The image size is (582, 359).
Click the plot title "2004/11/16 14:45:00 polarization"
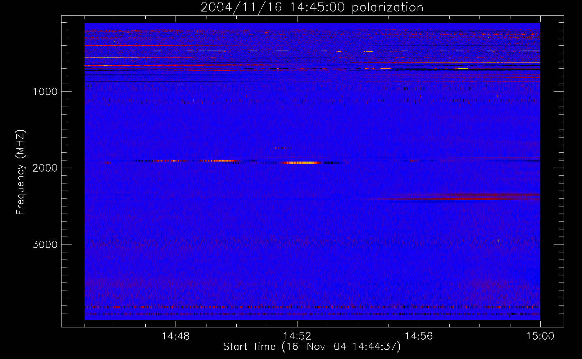(x=312, y=7)
